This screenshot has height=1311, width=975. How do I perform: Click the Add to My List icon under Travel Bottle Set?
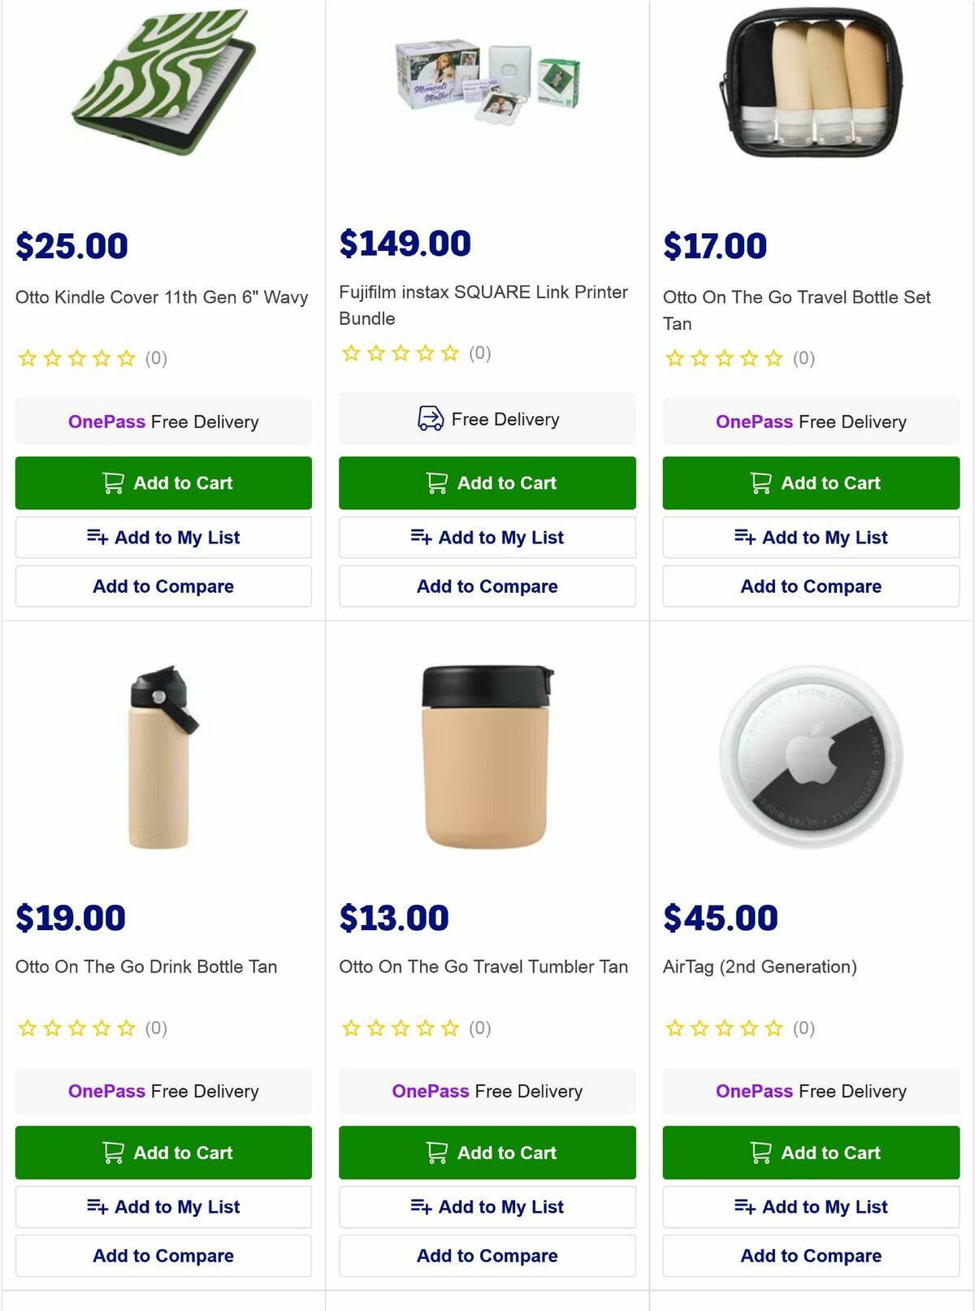(x=747, y=537)
